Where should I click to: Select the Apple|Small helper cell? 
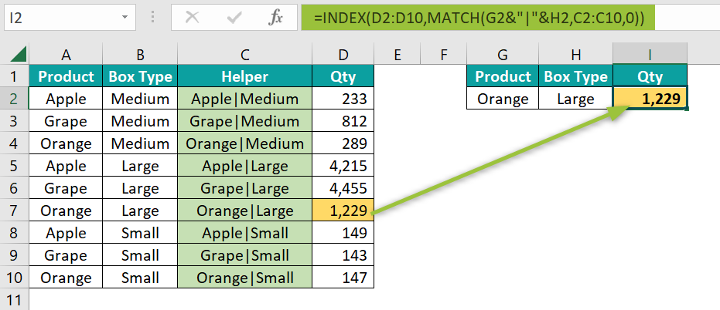tap(244, 233)
